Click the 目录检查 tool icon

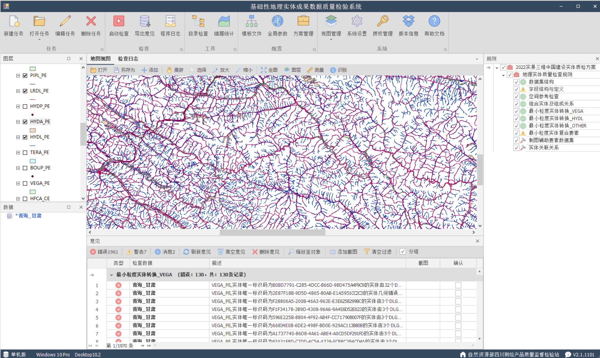pos(198,21)
